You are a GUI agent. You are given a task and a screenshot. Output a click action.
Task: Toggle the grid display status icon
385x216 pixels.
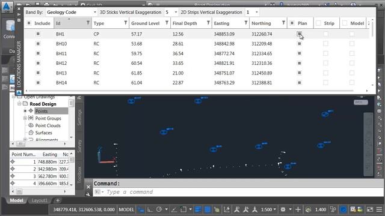141,209
